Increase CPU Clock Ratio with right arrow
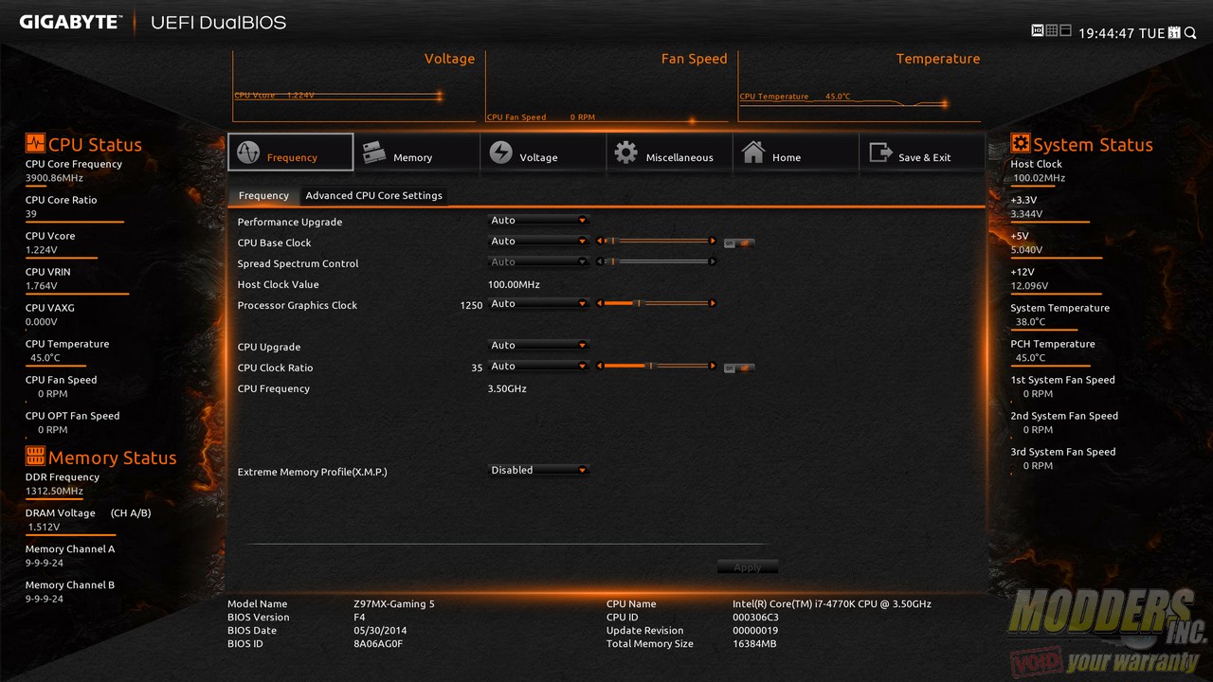Image resolution: width=1213 pixels, height=682 pixels. [714, 367]
